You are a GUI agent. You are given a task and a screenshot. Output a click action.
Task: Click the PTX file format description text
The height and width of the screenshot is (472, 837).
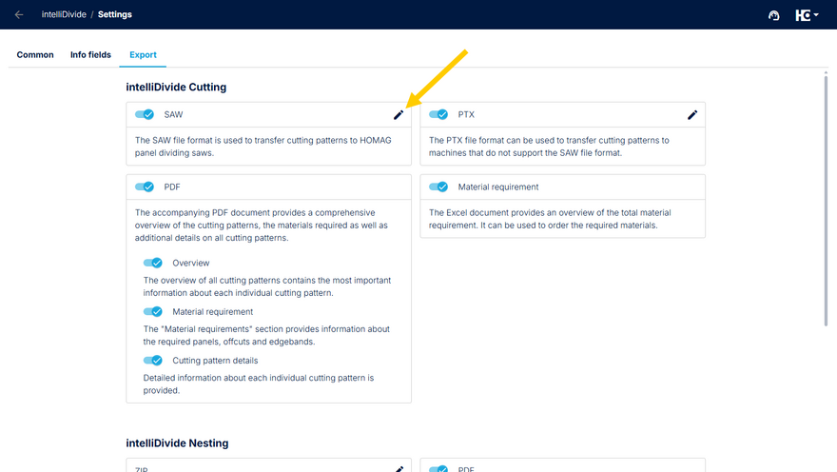point(549,147)
